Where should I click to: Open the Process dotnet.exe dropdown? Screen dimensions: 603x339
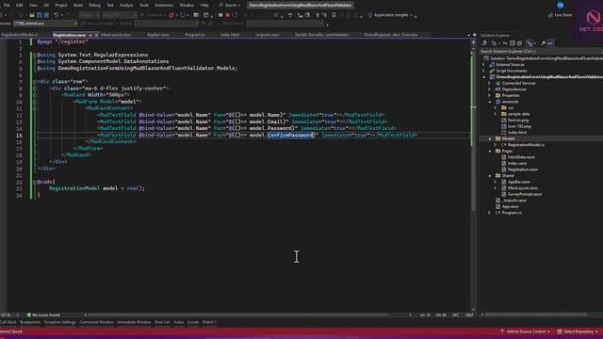click(x=75, y=24)
